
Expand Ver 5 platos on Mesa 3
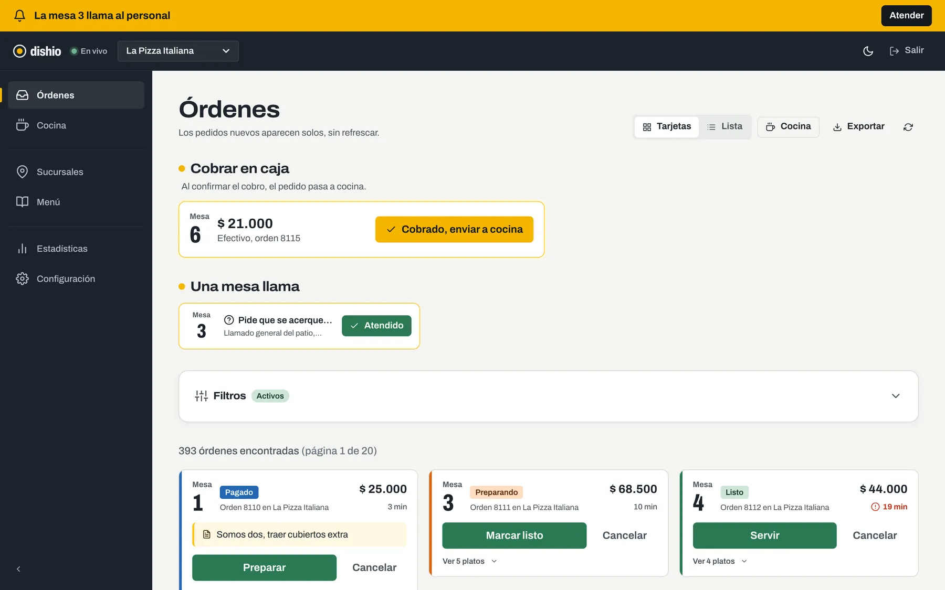tap(469, 561)
